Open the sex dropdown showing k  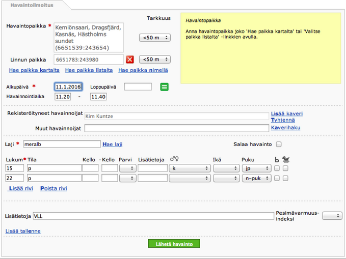click(x=190, y=168)
